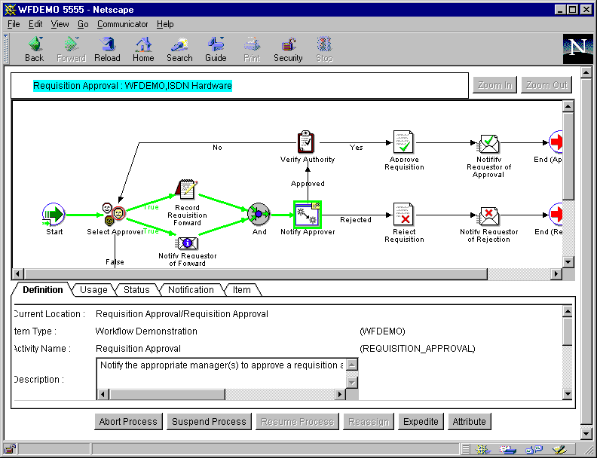Click the Description text area
The height and width of the screenshot is (458, 597).
[x=221, y=373]
